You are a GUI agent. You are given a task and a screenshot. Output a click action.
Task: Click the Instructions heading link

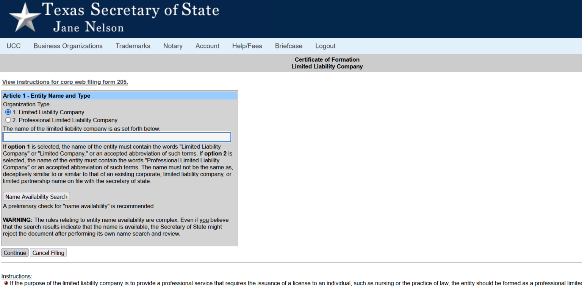coord(16,276)
